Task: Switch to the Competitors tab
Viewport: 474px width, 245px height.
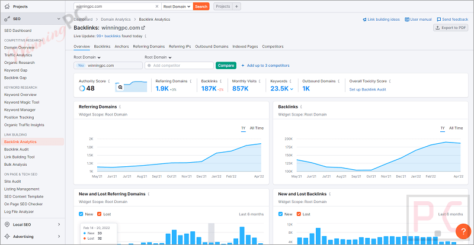Action: pos(273,47)
